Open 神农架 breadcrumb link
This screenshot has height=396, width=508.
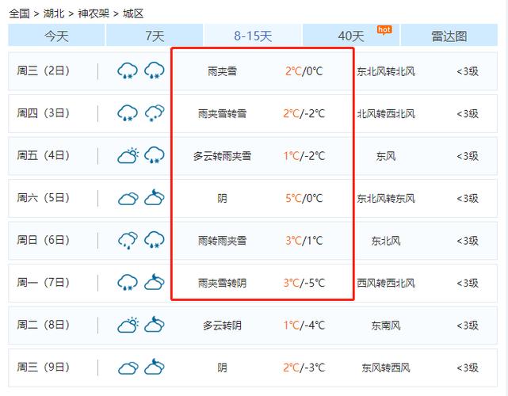tap(94, 13)
